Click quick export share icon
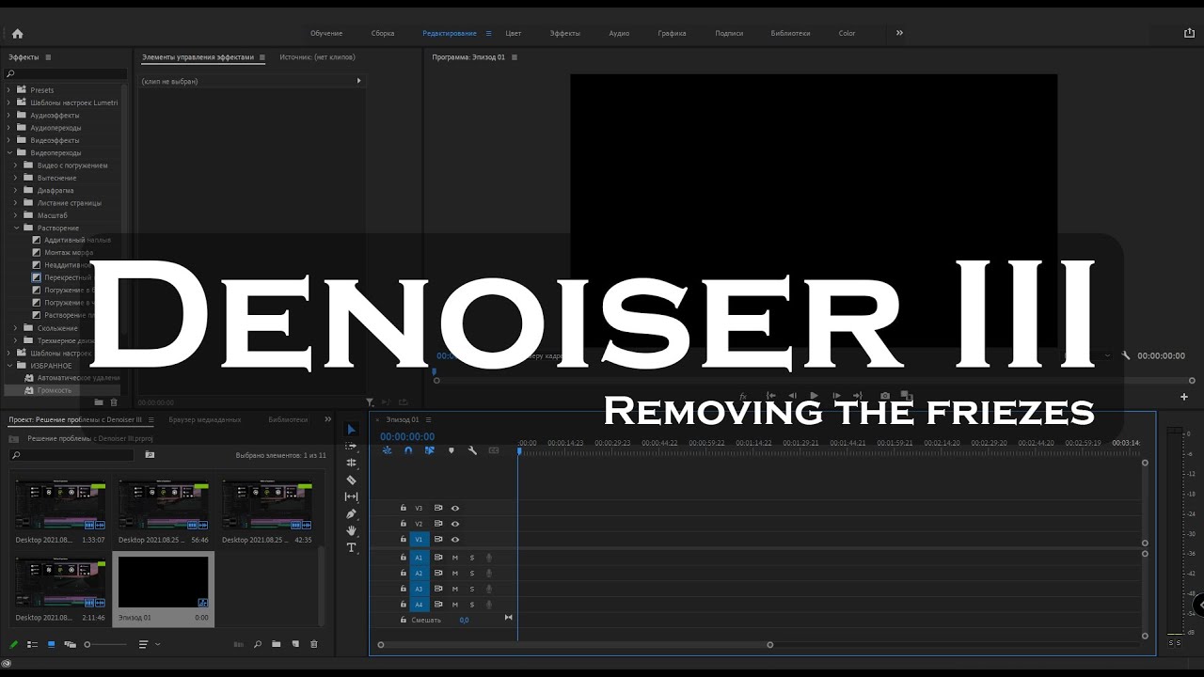This screenshot has width=1204, height=677. coord(1189,33)
